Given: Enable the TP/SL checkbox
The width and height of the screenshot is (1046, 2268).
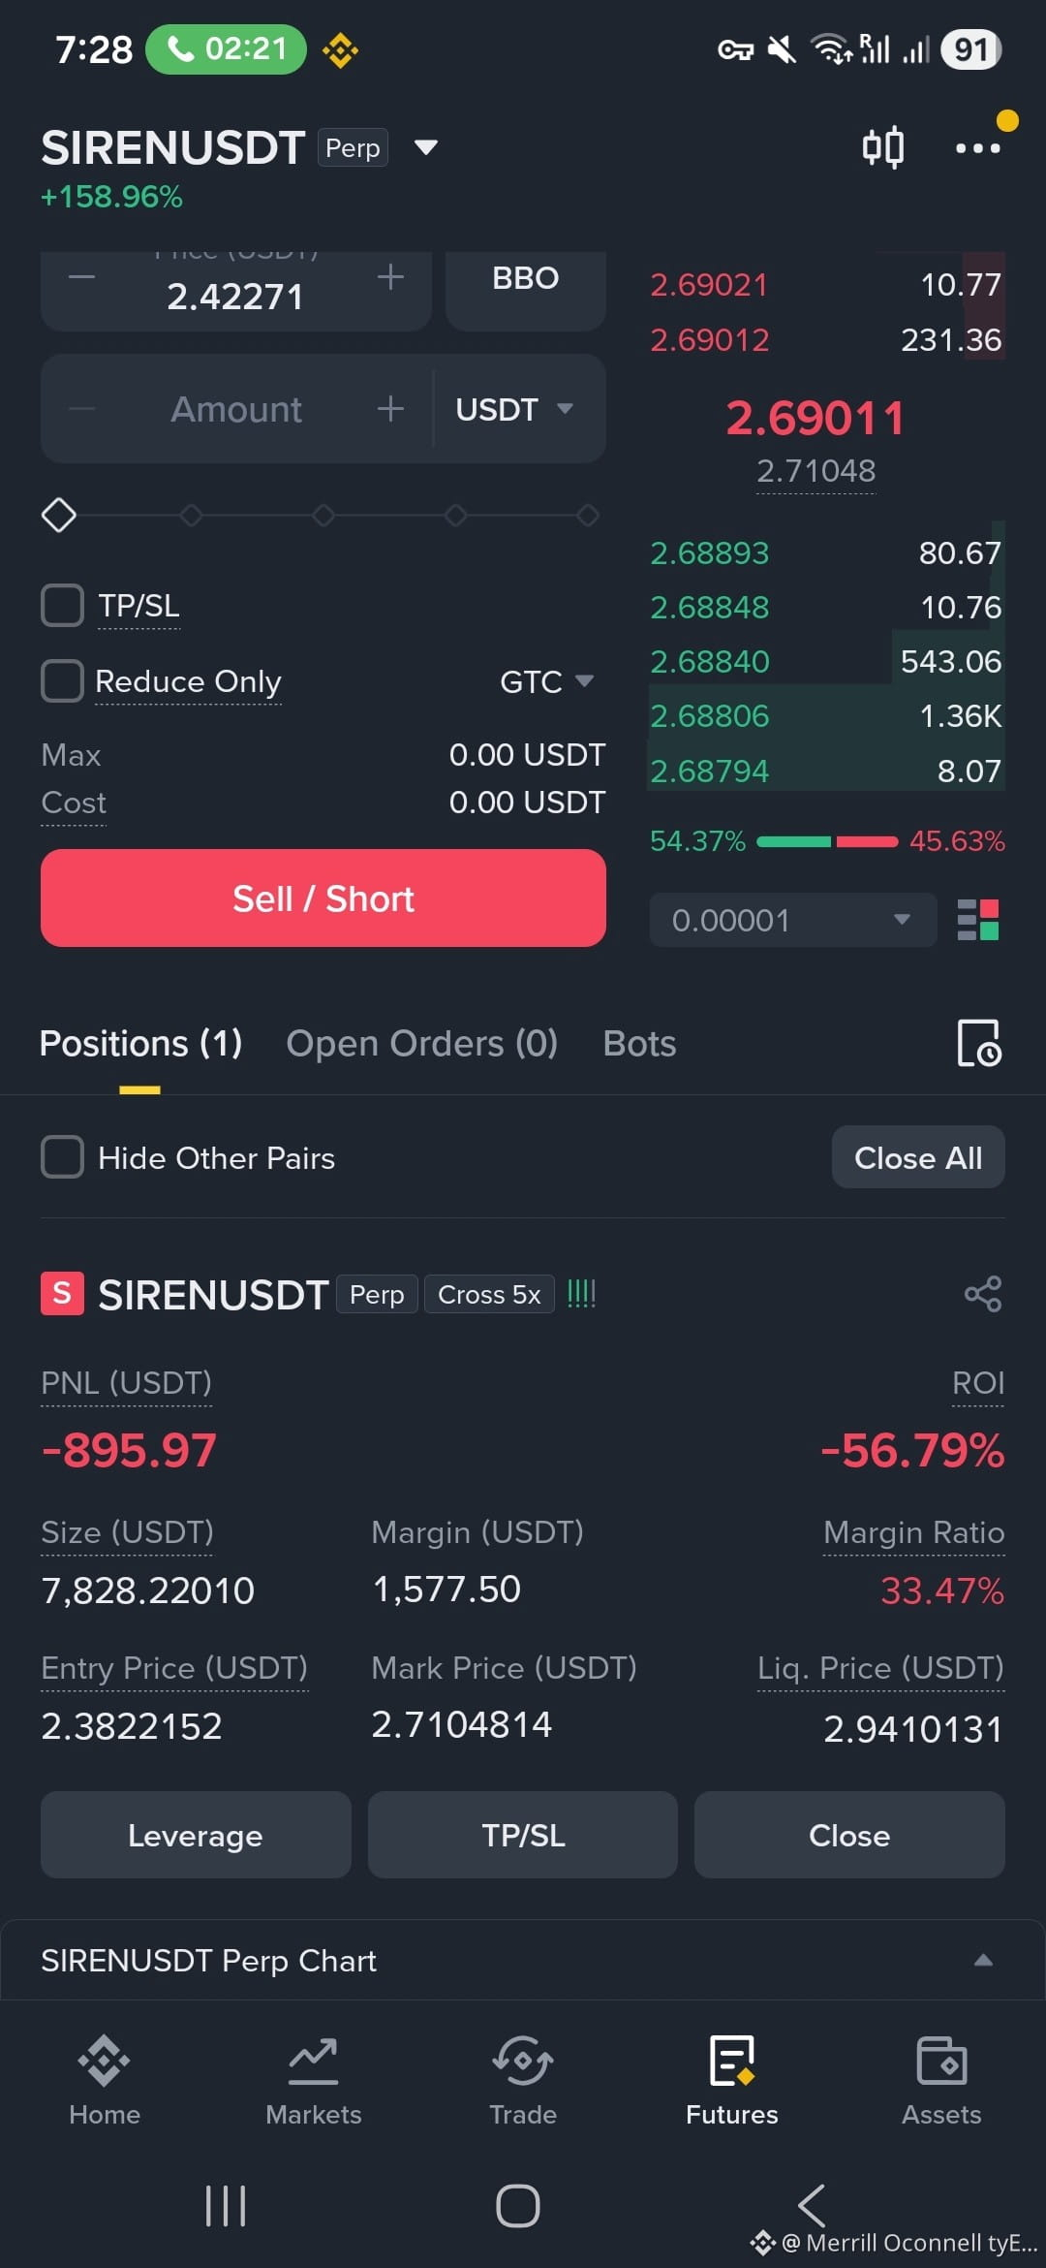Looking at the screenshot, I should (63, 606).
